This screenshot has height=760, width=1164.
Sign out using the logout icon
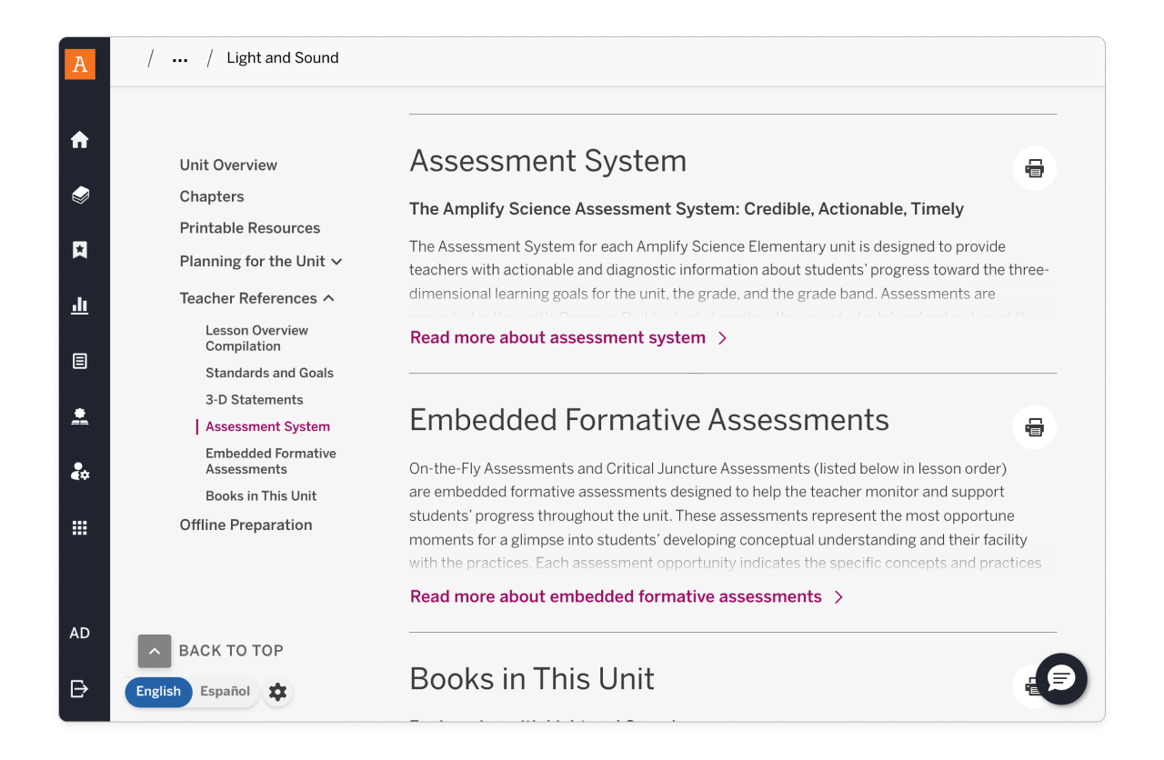click(x=79, y=689)
